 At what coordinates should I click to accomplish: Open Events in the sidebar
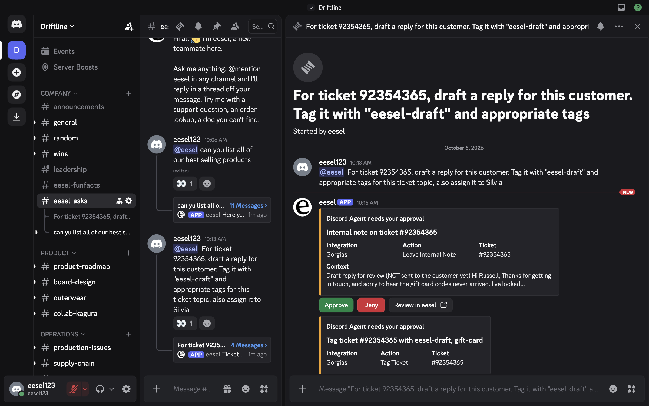pos(86,51)
